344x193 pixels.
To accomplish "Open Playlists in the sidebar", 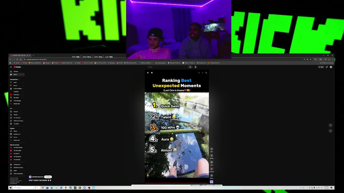I will pos(17,115).
